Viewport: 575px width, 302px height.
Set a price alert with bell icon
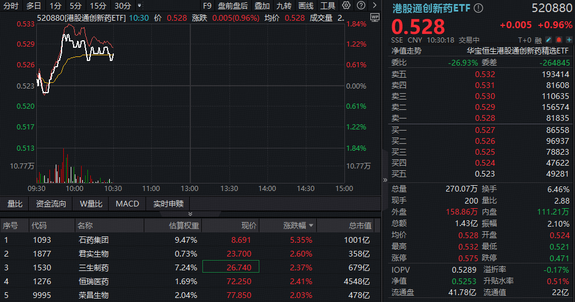558,40
